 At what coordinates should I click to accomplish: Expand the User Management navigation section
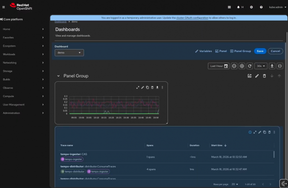[x=23, y=105]
